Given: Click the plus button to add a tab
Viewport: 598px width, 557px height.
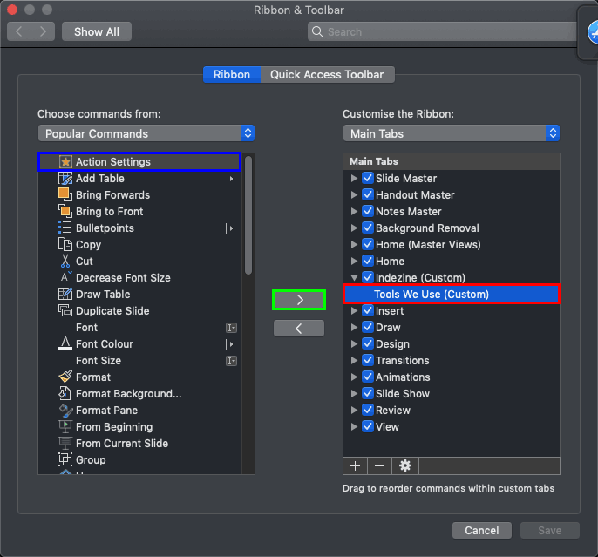Looking at the screenshot, I should tap(355, 465).
